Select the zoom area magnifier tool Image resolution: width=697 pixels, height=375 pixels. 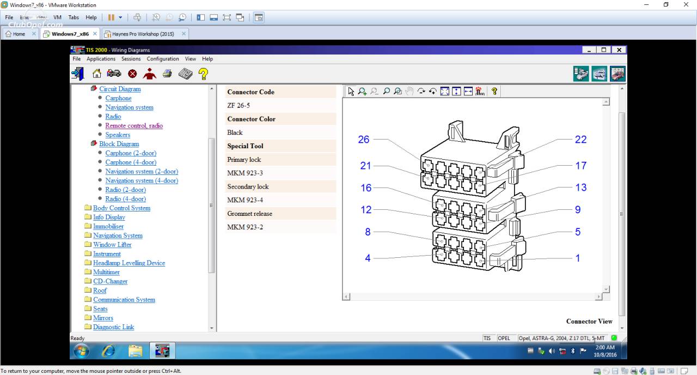pyautogui.click(x=398, y=92)
